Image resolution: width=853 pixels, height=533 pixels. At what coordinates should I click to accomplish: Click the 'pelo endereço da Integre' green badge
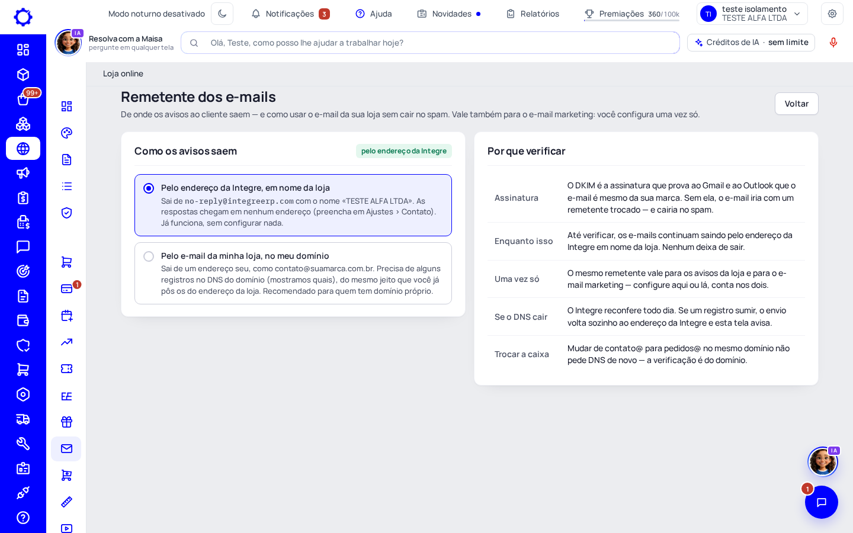pyautogui.click(x=404, y=151)
